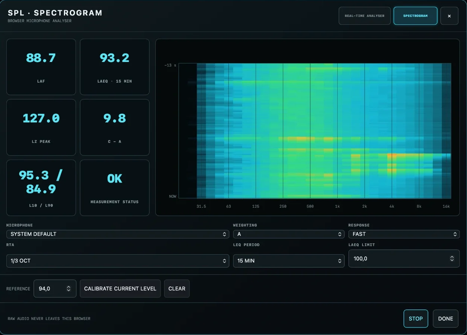467x335 pixels.
Task: Click the Reference field showing 94,0
Action: [55, 288]
